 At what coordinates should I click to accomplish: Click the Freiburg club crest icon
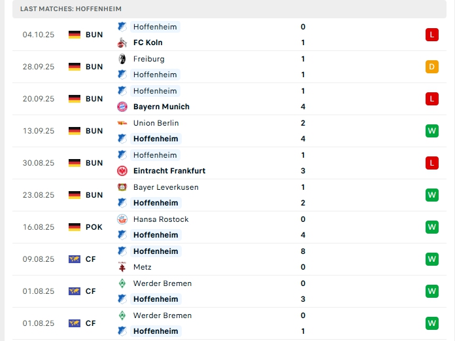[x=122, y=59]
